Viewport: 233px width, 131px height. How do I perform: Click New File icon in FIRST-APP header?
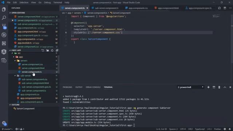(x=43, y=50)
